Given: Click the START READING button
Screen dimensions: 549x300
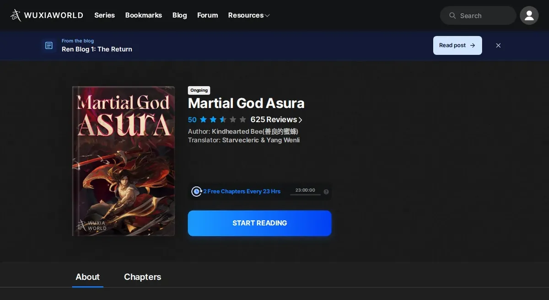Looking at the screenshot, I should 259,223.
